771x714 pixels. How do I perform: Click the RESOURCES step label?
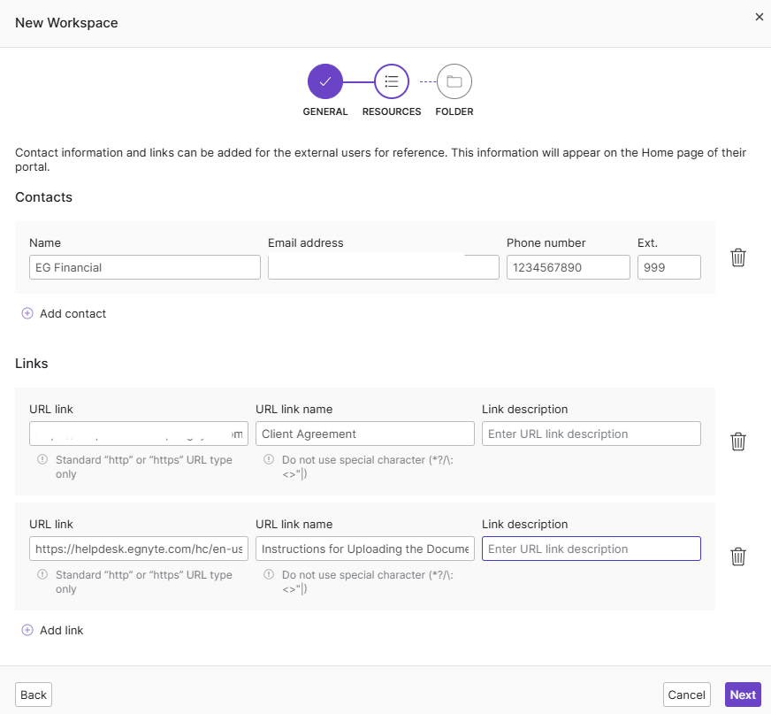point(392,111)
